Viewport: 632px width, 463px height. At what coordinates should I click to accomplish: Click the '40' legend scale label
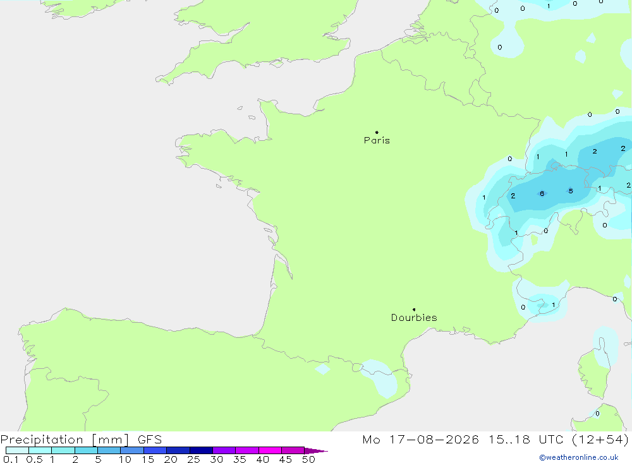(262, 459)
